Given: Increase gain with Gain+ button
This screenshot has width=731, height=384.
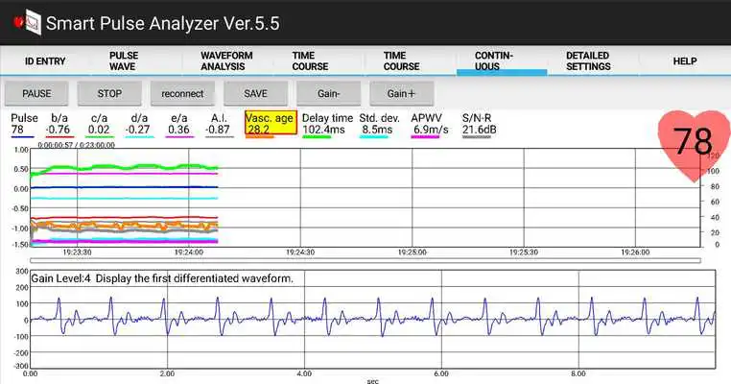Looking at the screenshot, I should coord(401,94).
